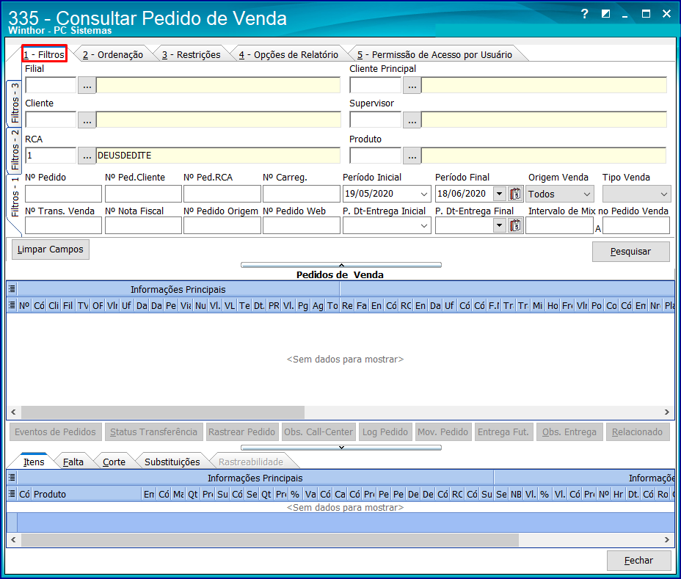Viewport: 681px width, 579px height.
Task: Collapse filter panel with the up-arrow splitter
Action: tap(341, 264)
